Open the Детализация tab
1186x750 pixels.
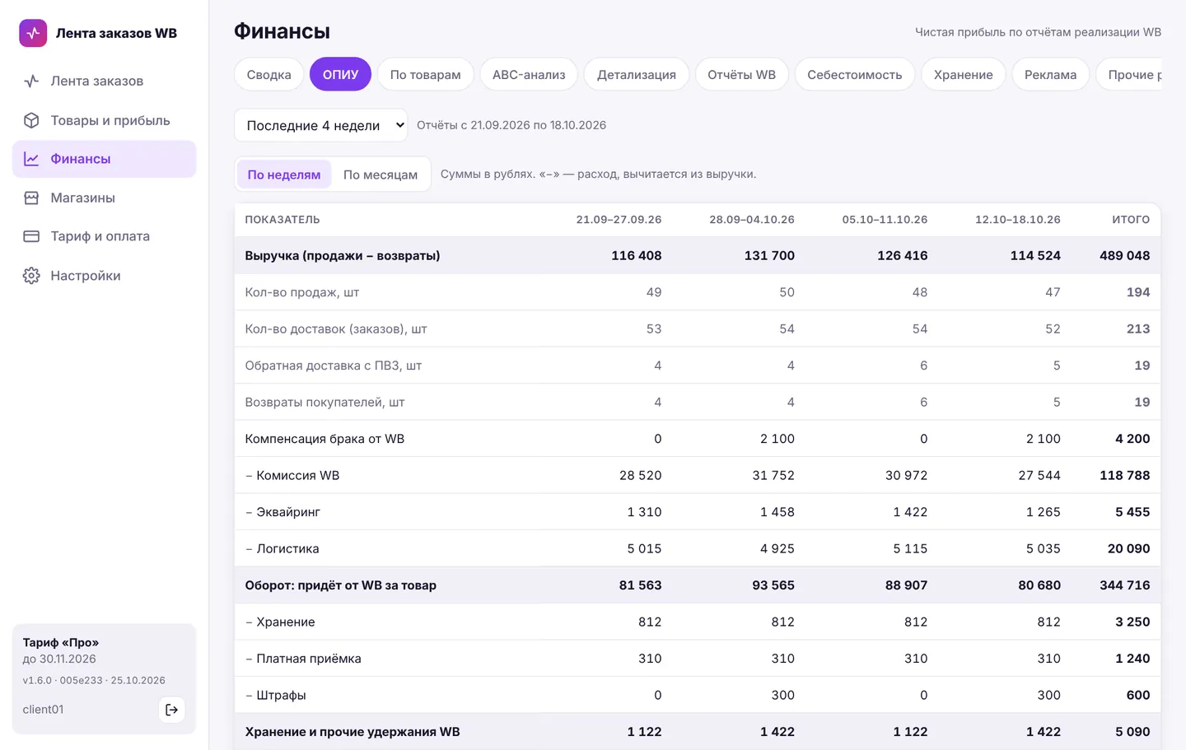click(637, 74)
